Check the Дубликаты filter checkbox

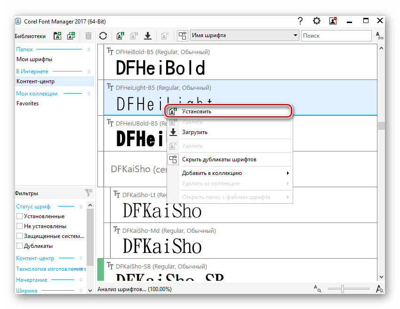click(19, 246)
